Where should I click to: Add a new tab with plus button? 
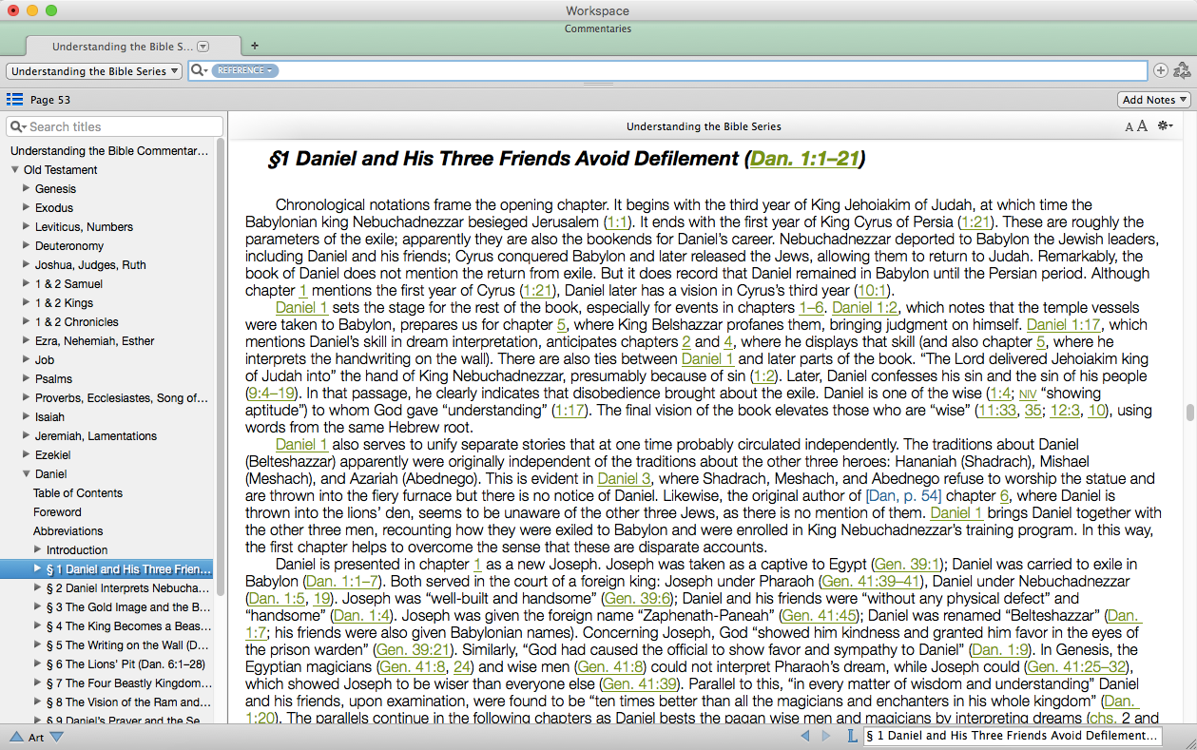(x=254, y=46)
